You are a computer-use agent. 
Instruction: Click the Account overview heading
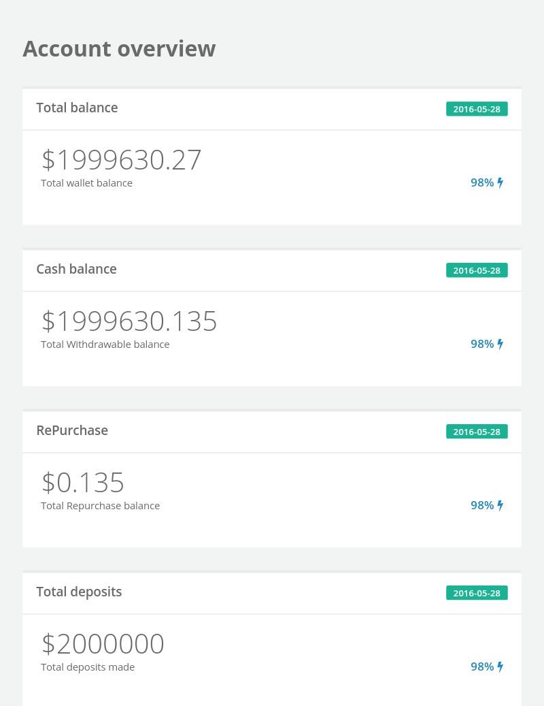(x=119, y=49)
